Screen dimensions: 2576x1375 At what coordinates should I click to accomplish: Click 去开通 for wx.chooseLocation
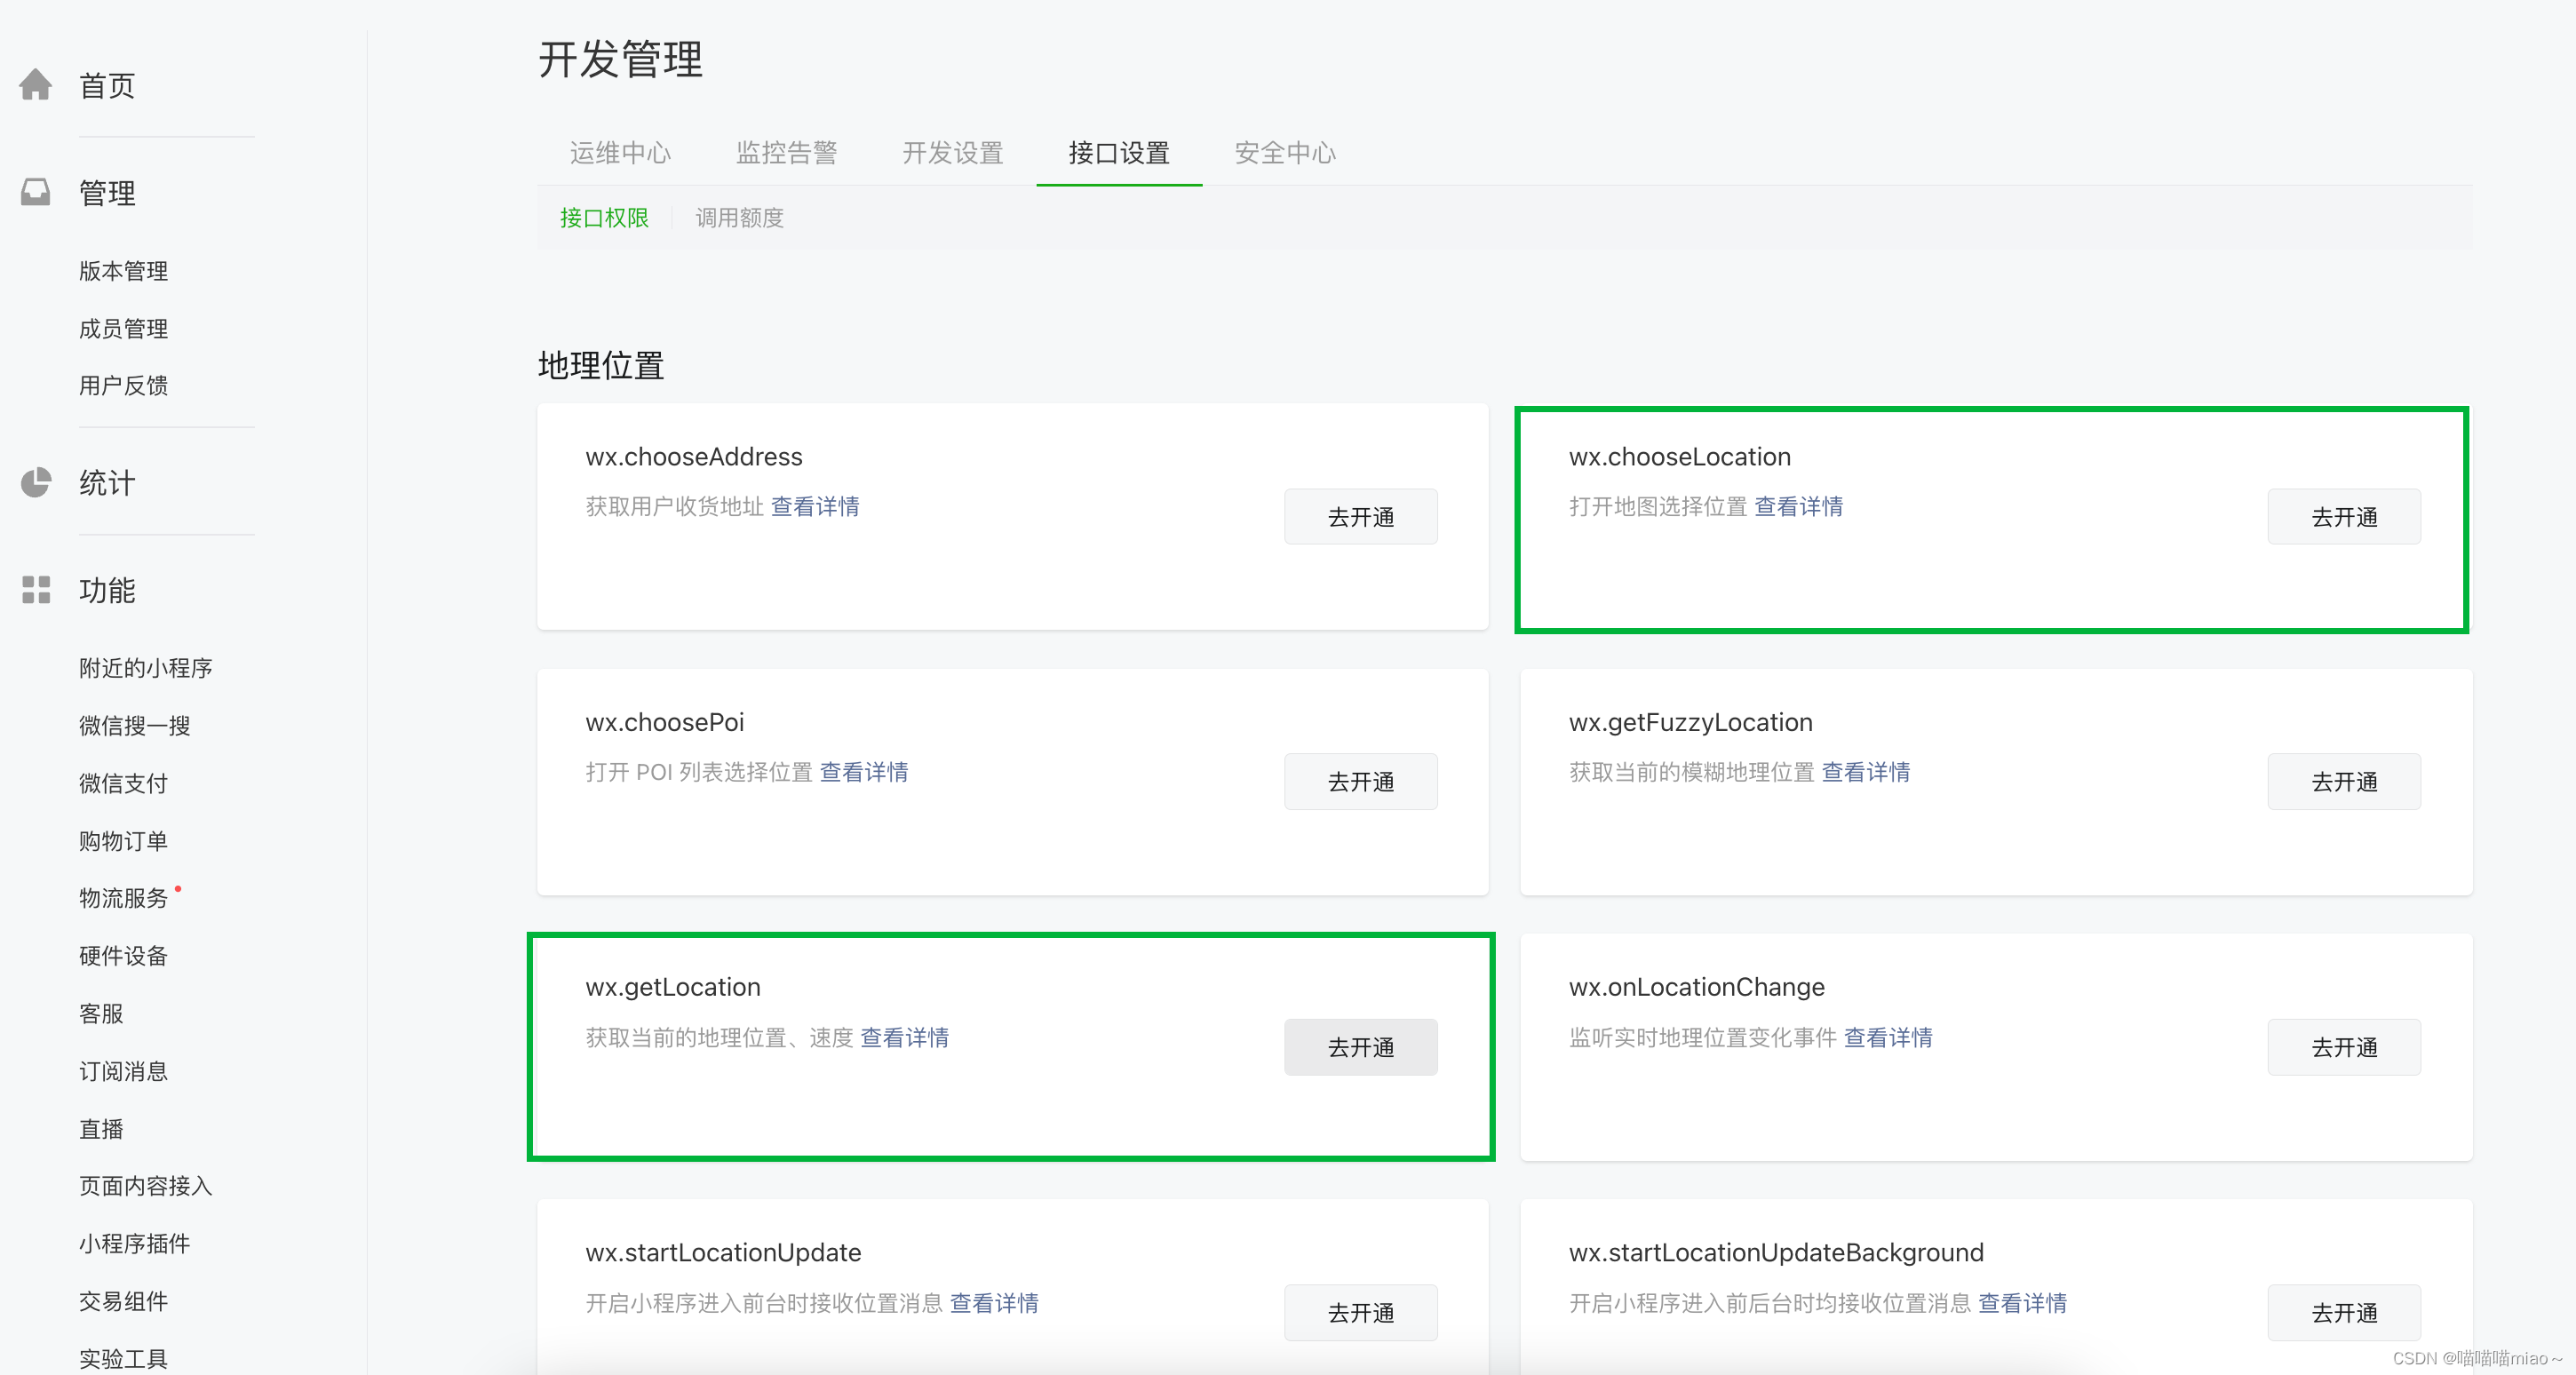[x=2344, y=516]
